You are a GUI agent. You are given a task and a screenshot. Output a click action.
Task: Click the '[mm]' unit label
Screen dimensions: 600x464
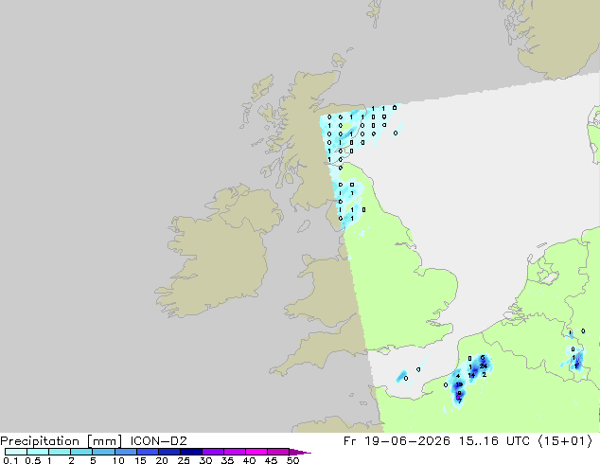pyautogui.click(x=104, y=441)
